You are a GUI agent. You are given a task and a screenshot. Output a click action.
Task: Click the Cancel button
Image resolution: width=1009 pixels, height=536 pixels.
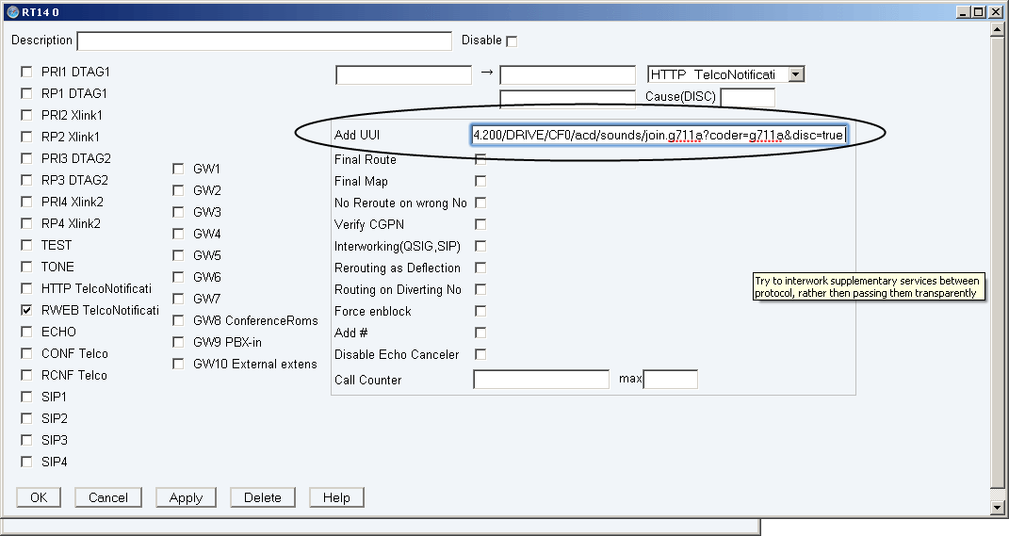click(x=108, y=497)
